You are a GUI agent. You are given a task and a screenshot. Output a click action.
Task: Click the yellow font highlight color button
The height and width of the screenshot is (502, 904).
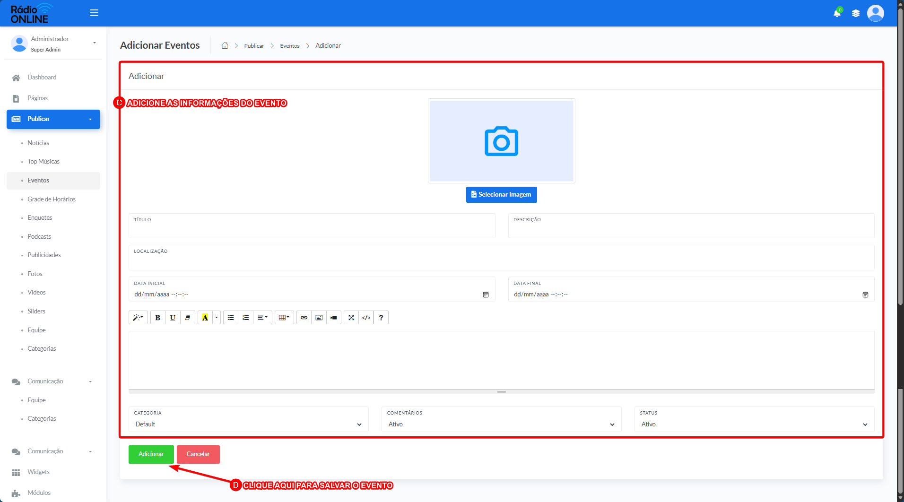click(x=205, y=318)
